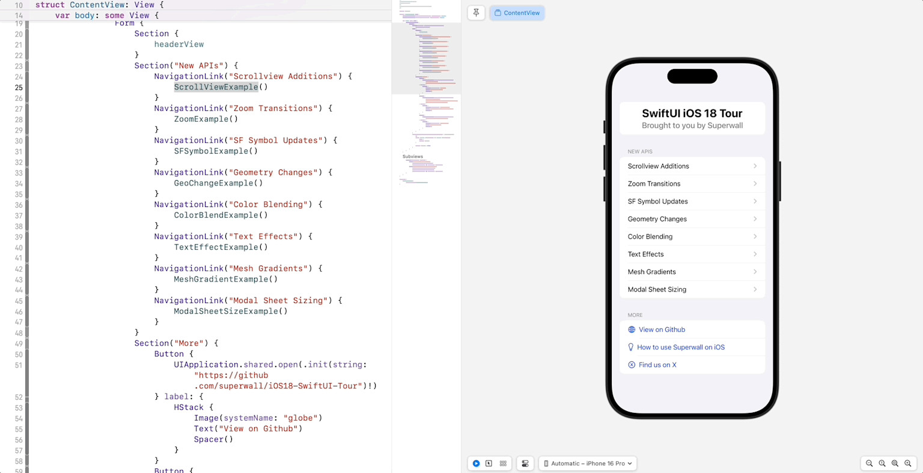The height and width of the screenshot is (473, 923).
Task: Click How to use Superwall on iOS link
Action: 681,347
